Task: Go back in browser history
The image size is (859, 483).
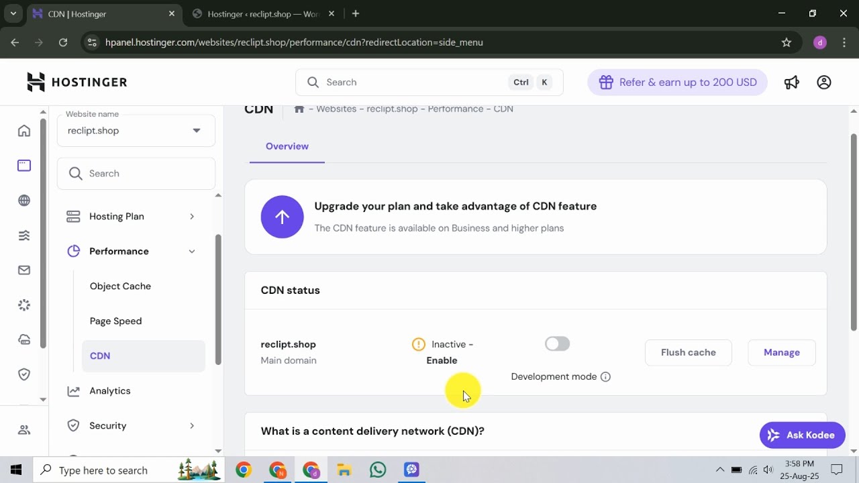Action: [x=15, y=42]
